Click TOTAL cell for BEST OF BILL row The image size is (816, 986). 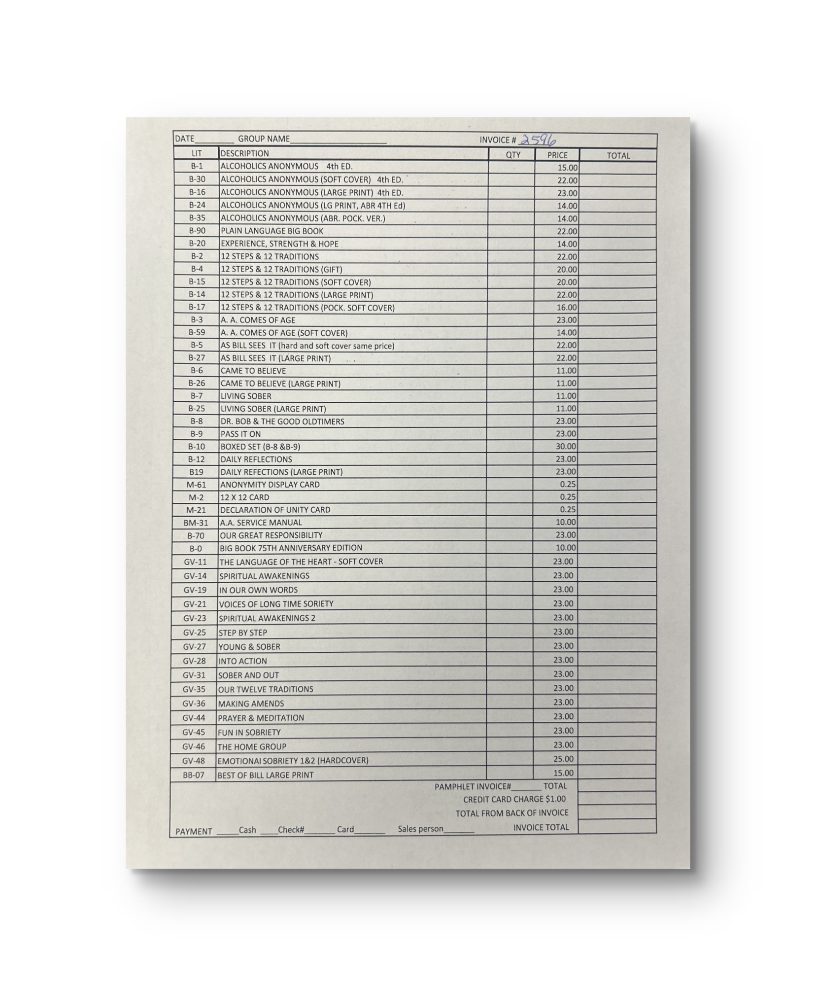coord(616,773)
